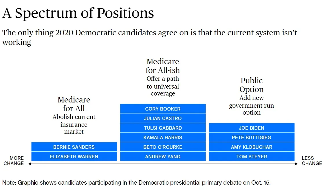330x191 pixels.
Task: Select the Kamala Harris bar
Action: [x=163, y=137]
